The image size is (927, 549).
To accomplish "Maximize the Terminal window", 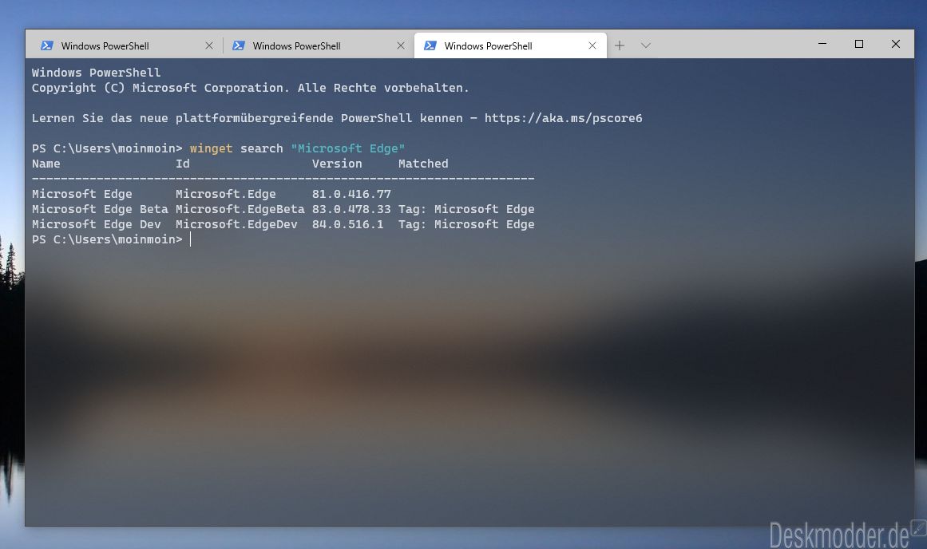I will 859,44.
